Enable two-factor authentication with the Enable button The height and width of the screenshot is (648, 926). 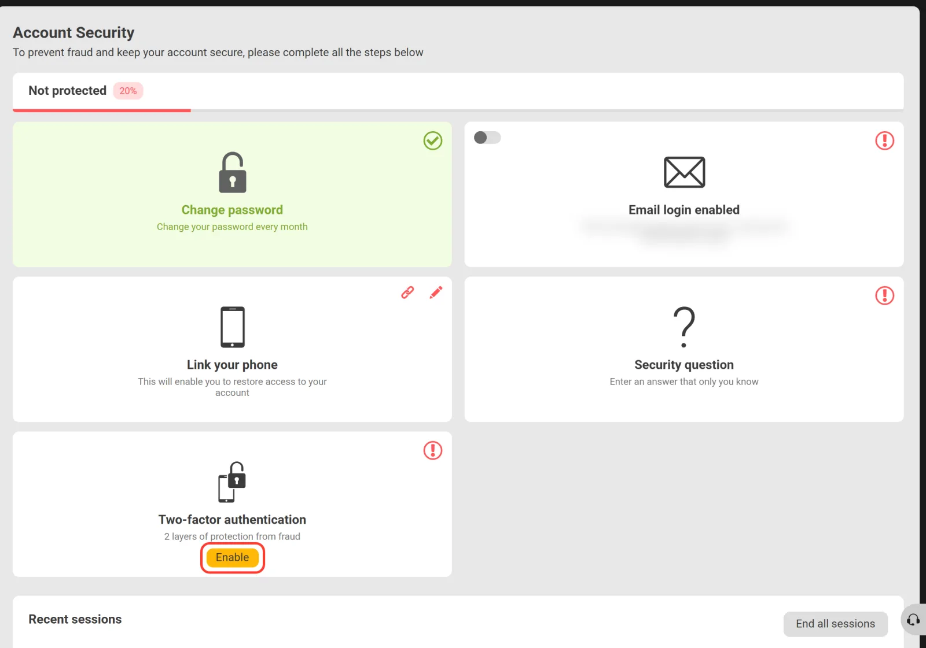pos(233,558)
